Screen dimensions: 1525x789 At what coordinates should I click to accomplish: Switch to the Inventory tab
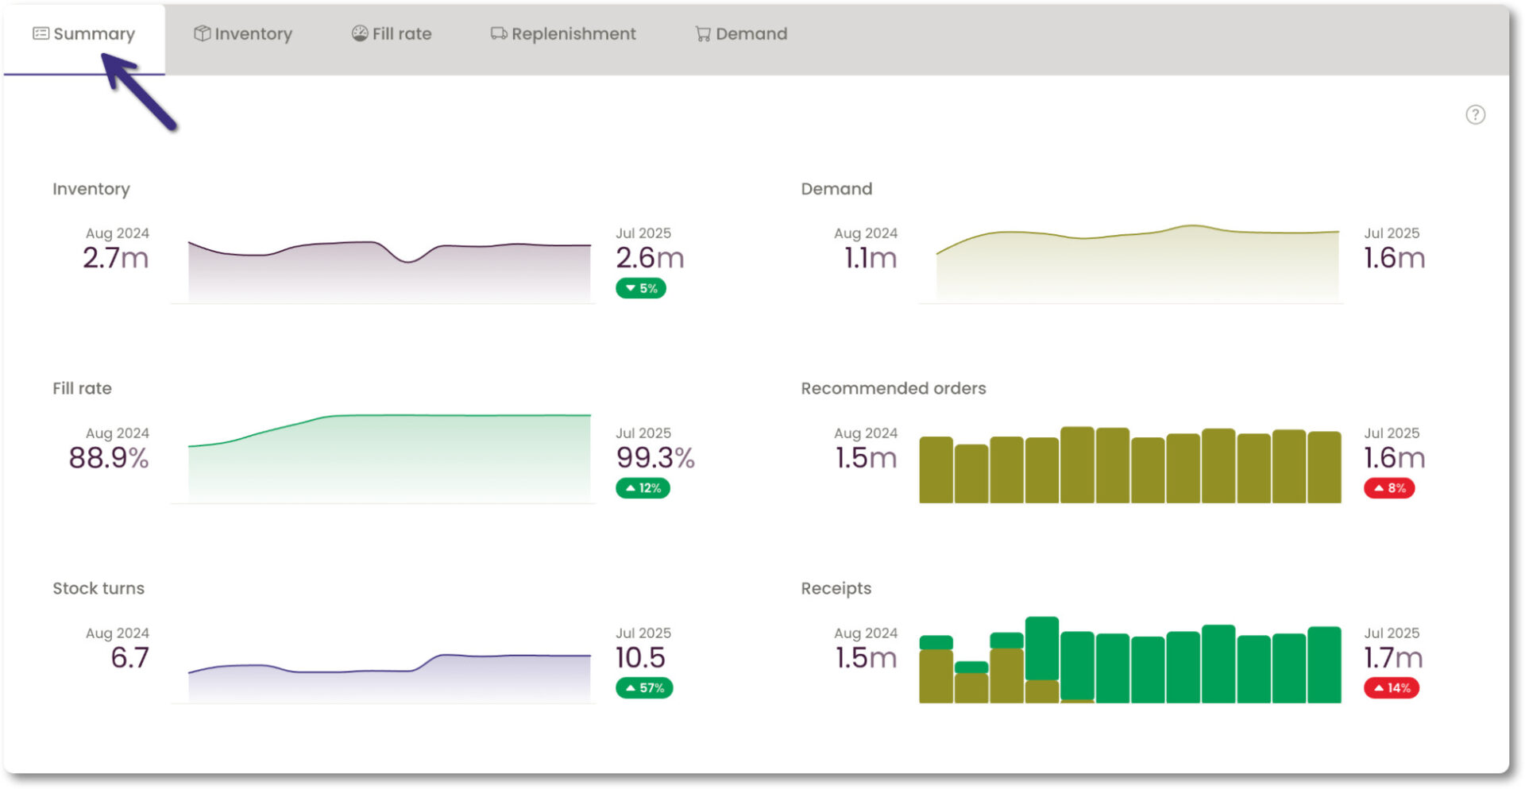(x=243, y=34)
